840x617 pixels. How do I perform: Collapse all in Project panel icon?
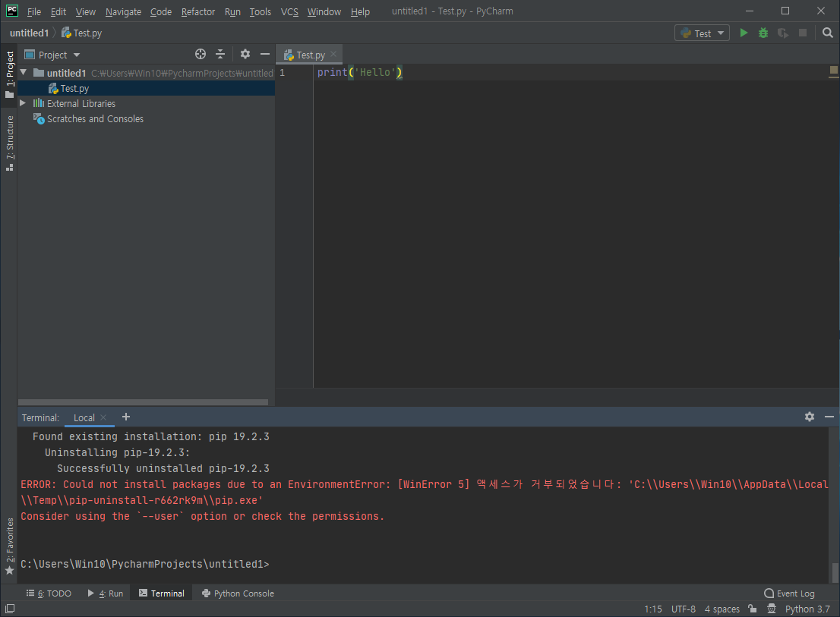pos(220,54)
